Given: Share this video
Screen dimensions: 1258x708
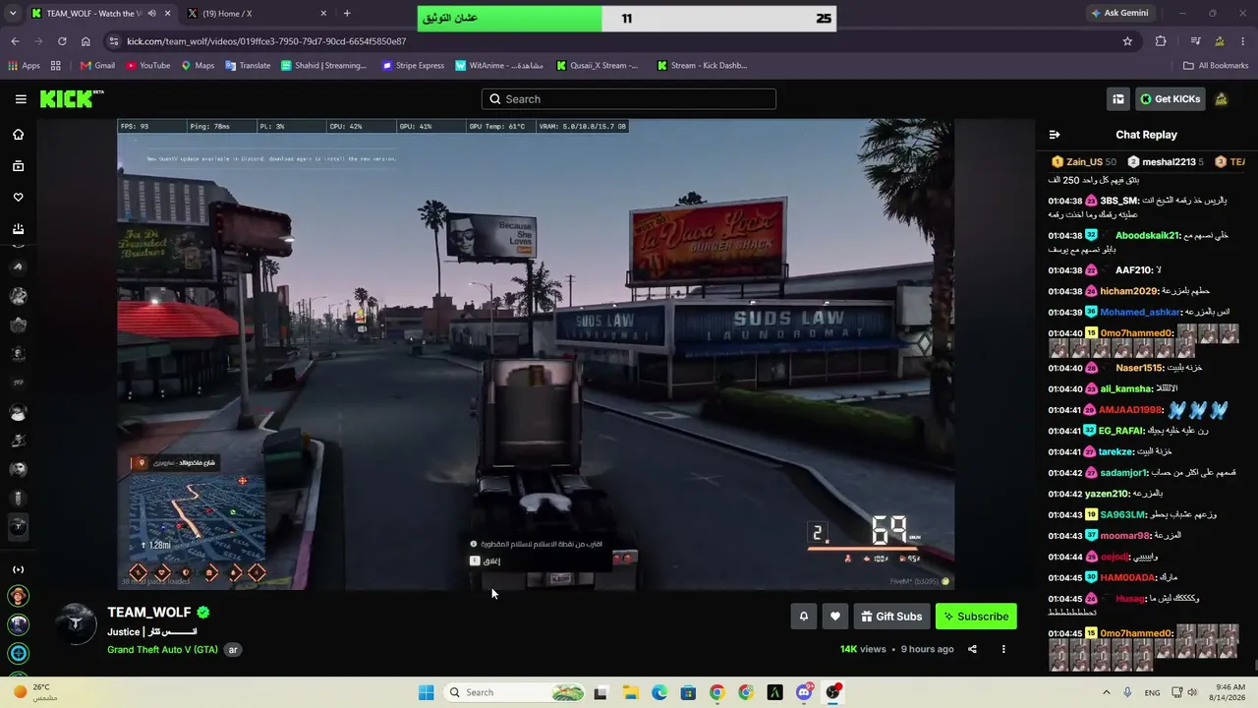Looking at the screenshot, I should coord(972,649).
